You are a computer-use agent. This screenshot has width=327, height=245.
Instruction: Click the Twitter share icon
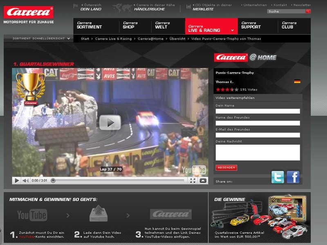click(x=278, y=177)
